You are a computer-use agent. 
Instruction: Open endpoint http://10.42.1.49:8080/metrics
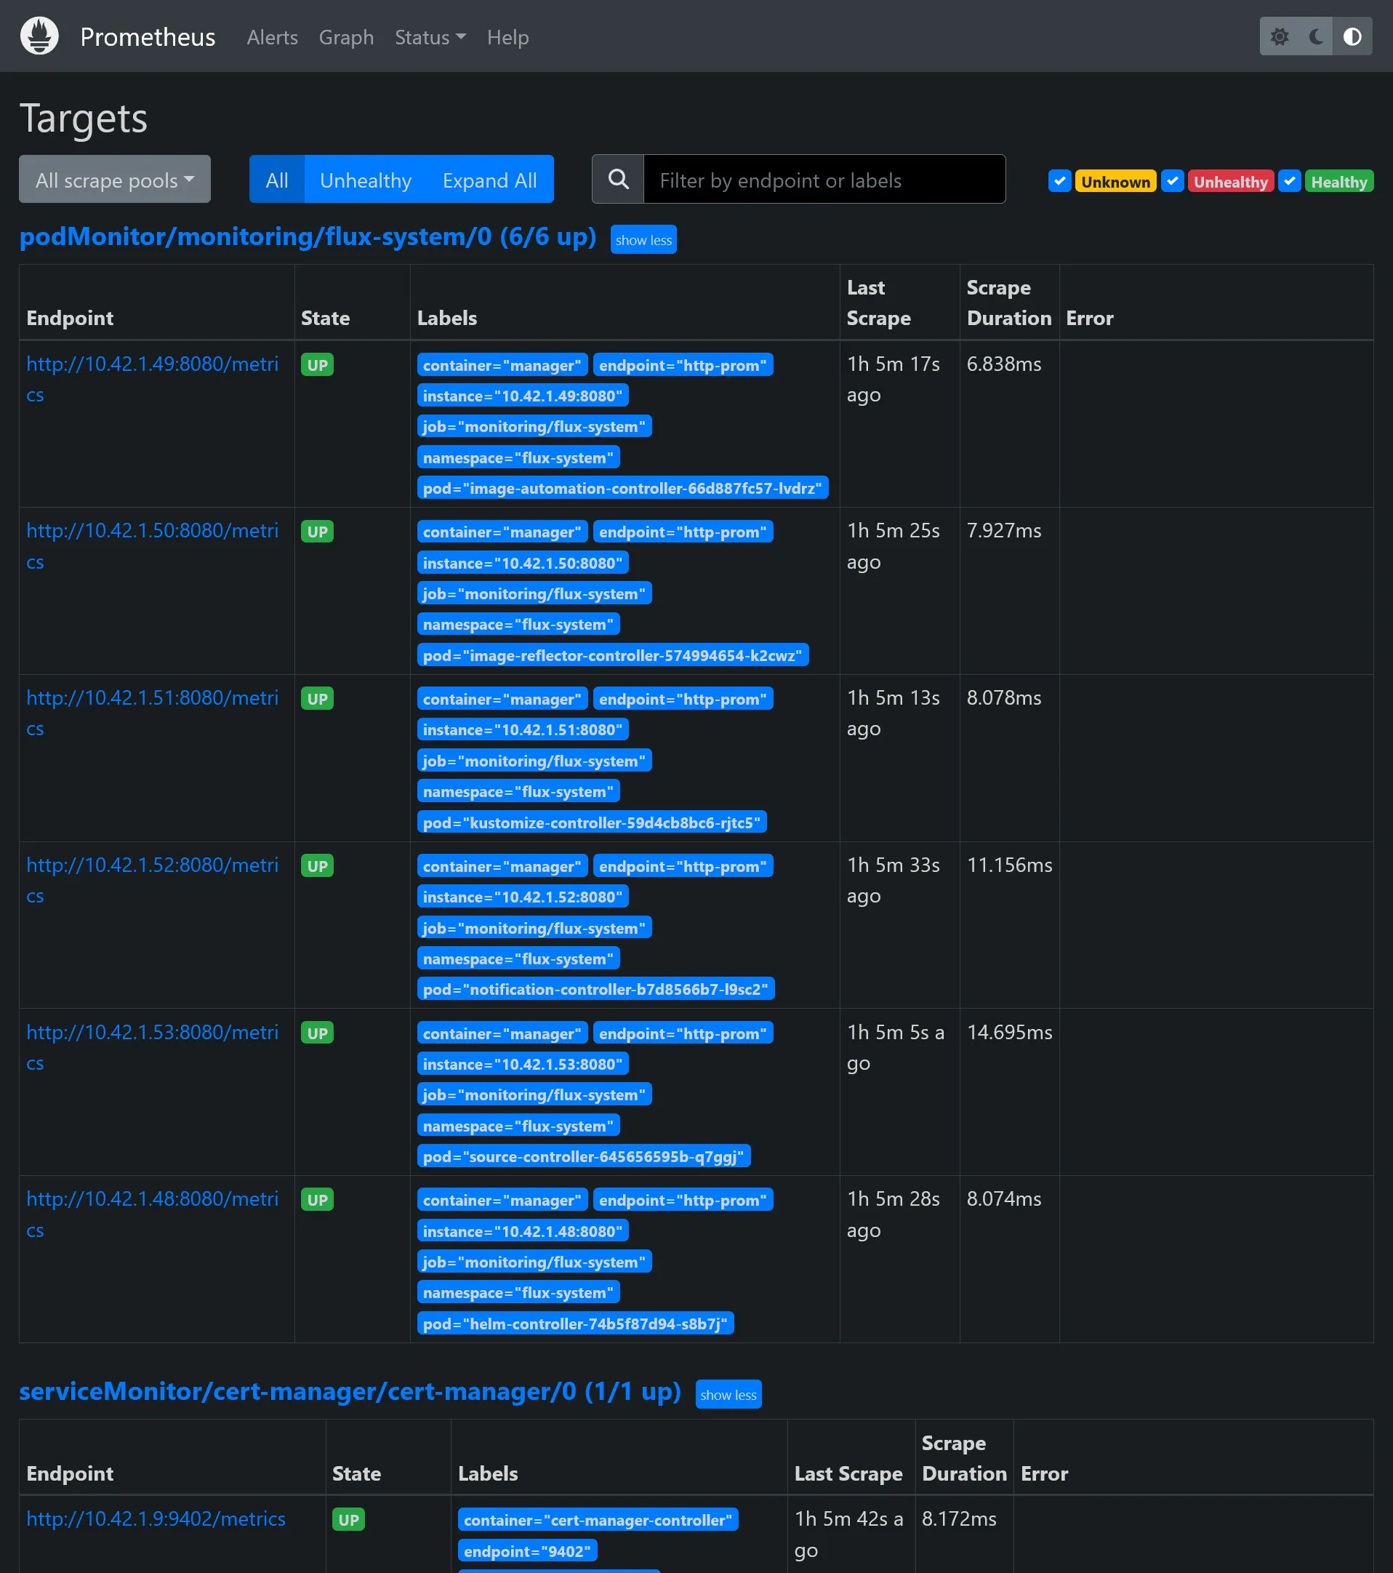[x=151, y=379]
